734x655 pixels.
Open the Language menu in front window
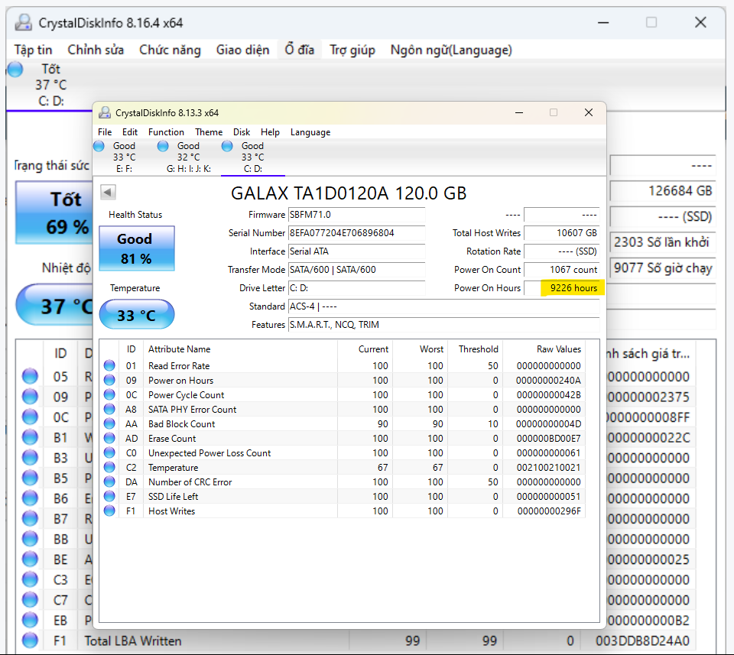point(310,132)
